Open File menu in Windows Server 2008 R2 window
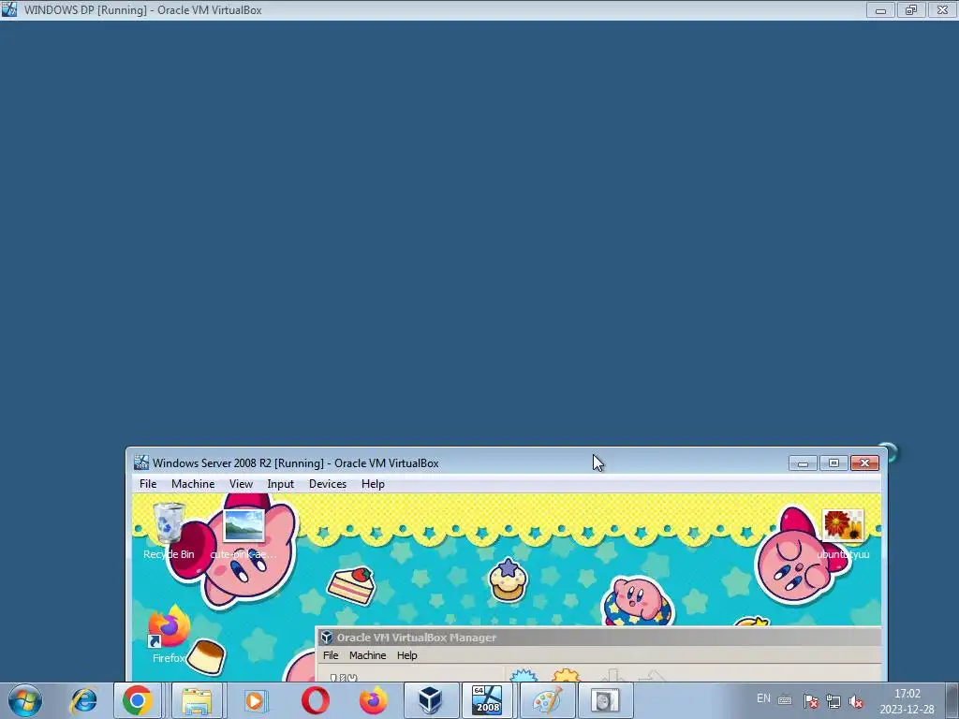959x719 pixels. click(148, 484)
